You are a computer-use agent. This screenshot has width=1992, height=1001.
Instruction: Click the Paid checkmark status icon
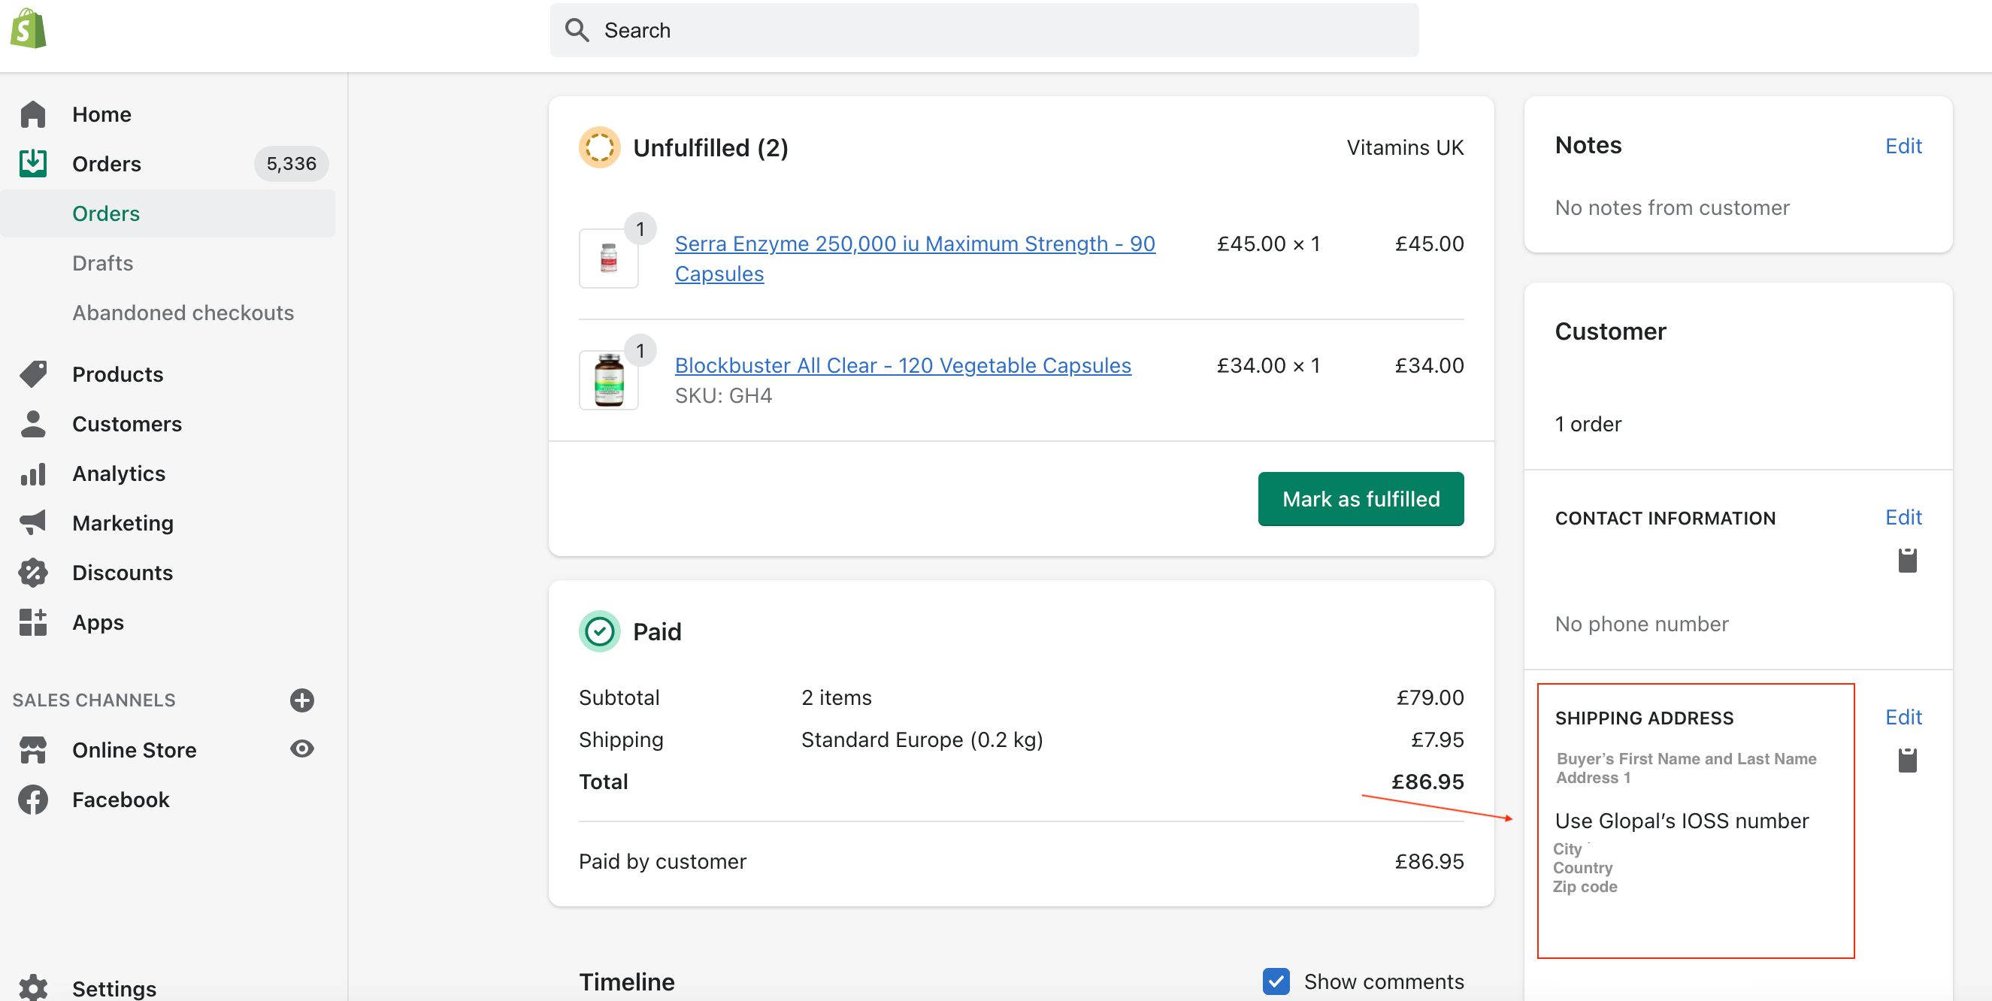pyautogui.click(x=599, y=631)
